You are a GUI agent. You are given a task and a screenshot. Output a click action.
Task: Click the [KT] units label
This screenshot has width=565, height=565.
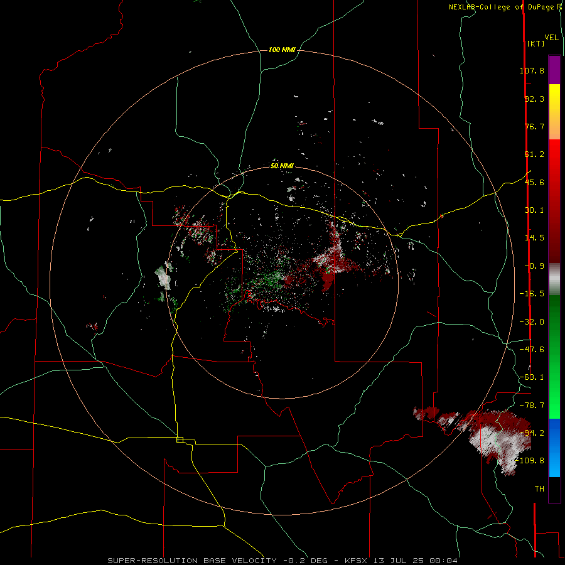(x=535, y=43)
